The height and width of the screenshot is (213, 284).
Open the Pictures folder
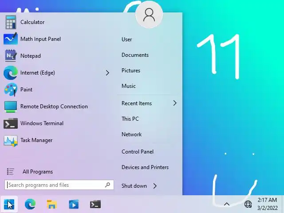click(x=131, y=71)
